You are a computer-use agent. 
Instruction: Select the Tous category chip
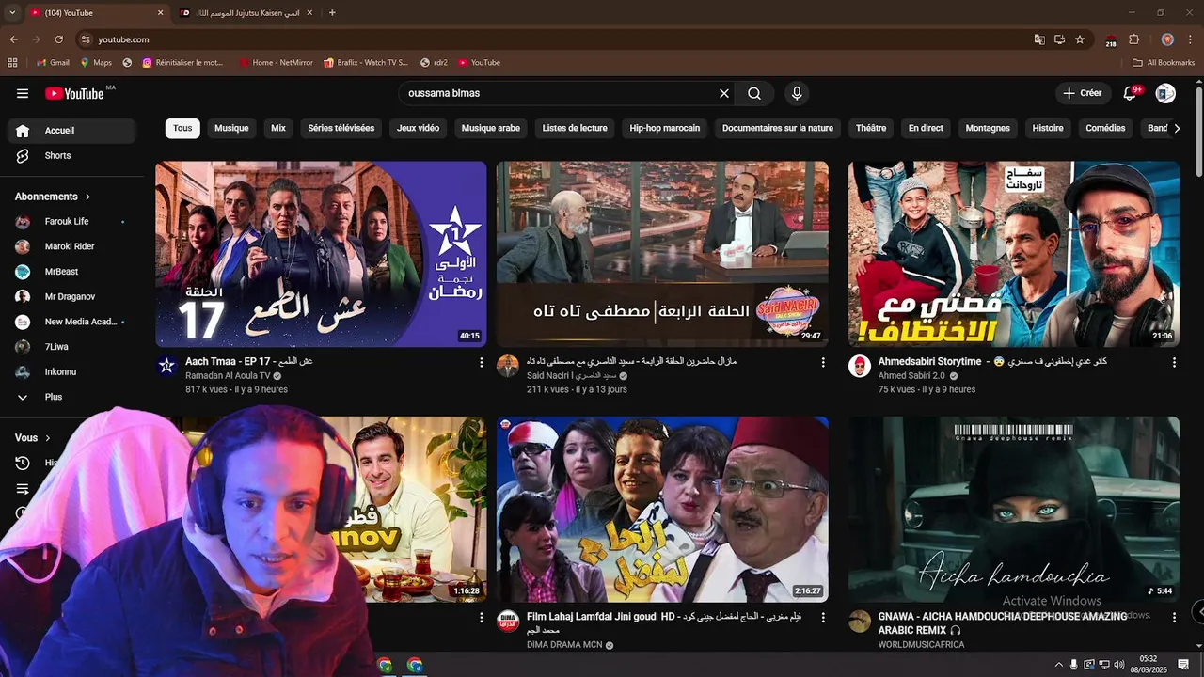click(x=182, y=129)
